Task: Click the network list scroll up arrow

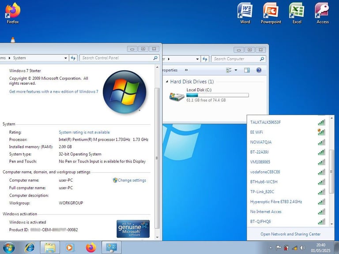Action: coord(331,118)
